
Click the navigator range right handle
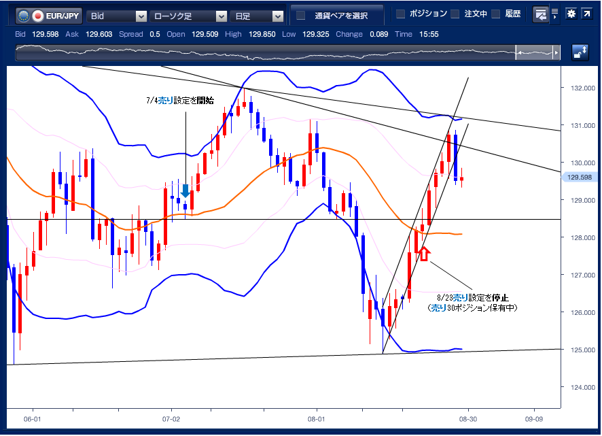pos(556,52)
